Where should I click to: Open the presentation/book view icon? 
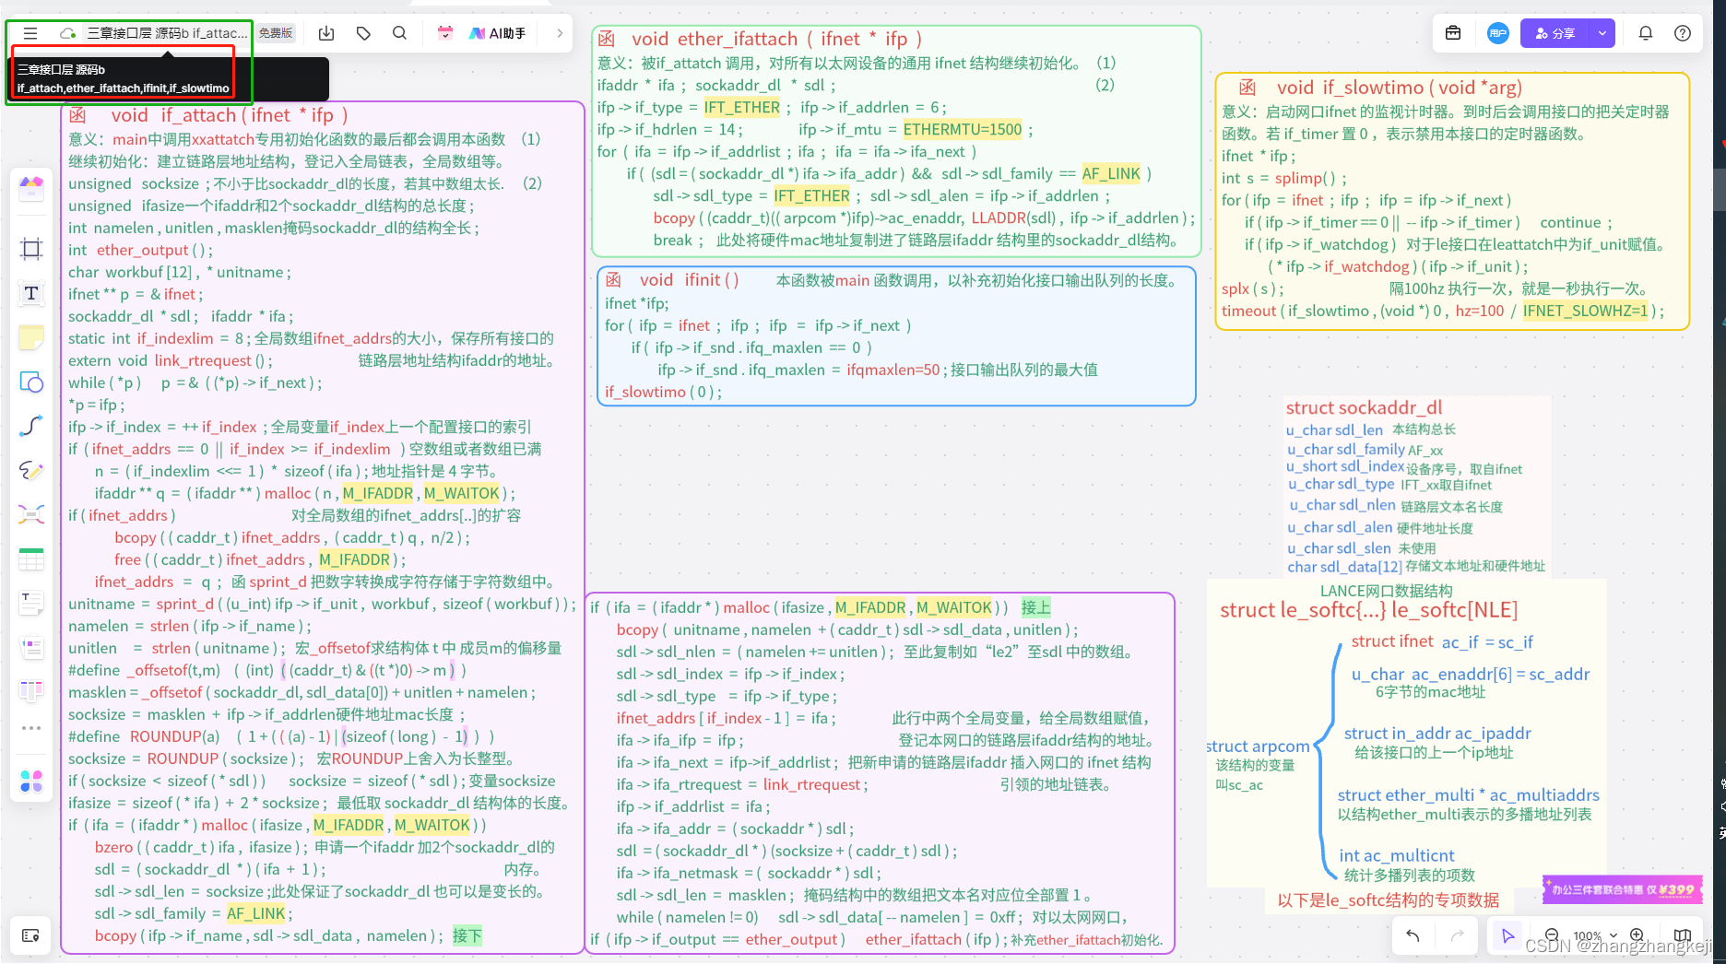(1683, 935)
